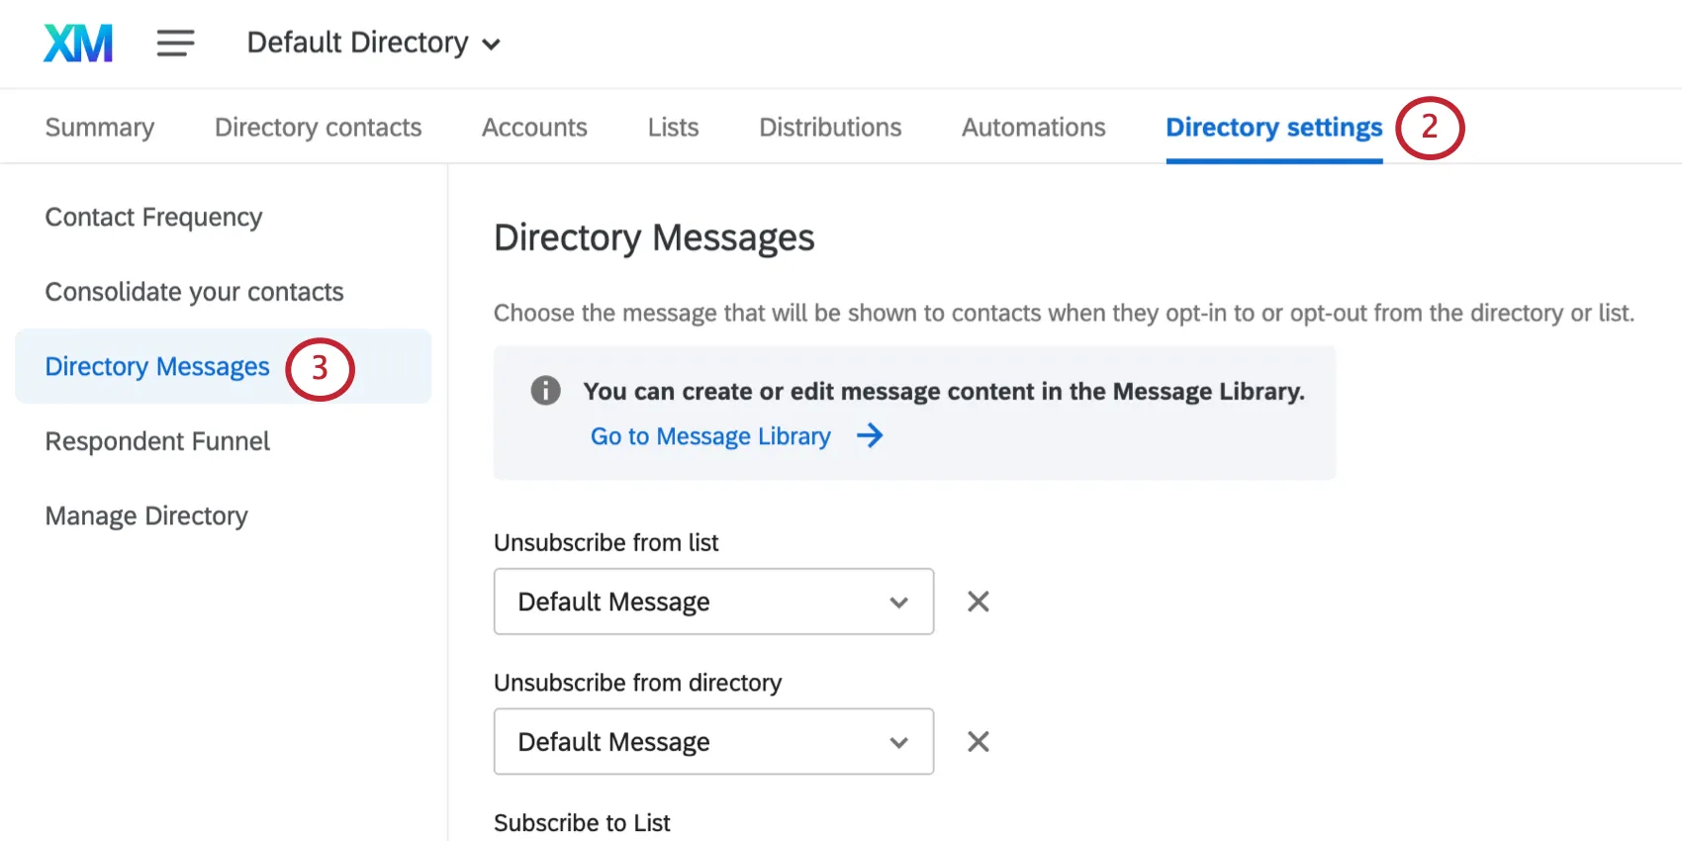Open the Directory contacts tab
The image size is (1682, 841).
pos(318,128)
